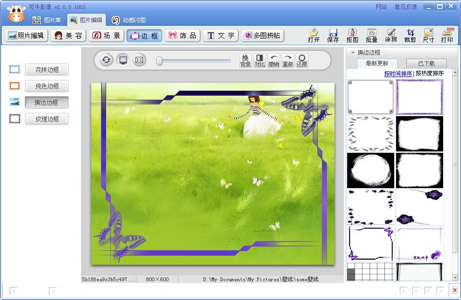Viewport: 461px width, 300px height.
Task: Click the 按时间排序 sort link
Action: click(x=398, y=74)
